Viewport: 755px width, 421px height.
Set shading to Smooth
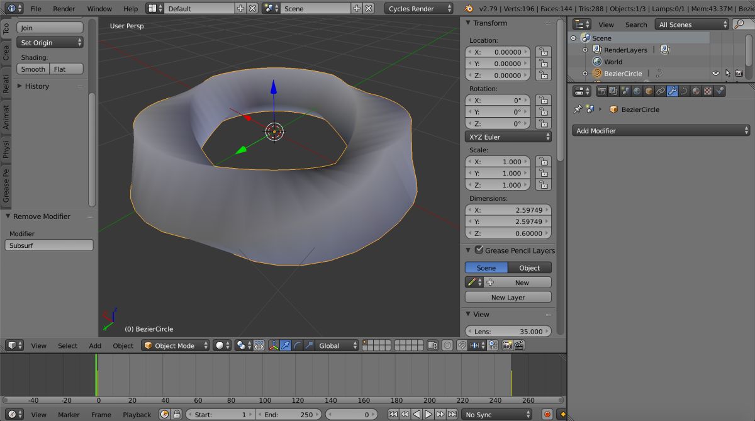(33, 69)
